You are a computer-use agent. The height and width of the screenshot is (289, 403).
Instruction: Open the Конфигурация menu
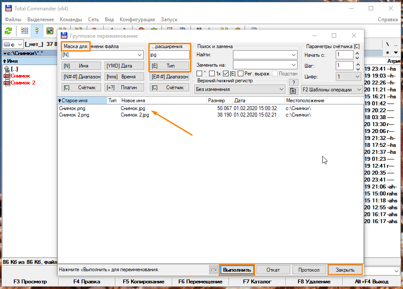[137, 19]
